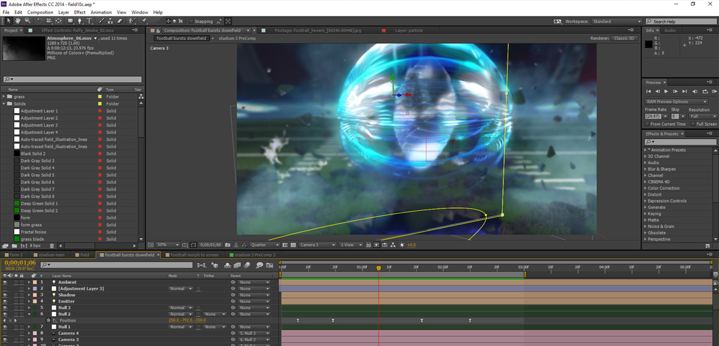
Task: Open the Workspace Standard dropdown
Action: (x=616, y=22)
